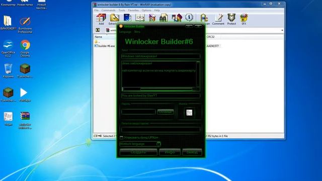Open the Language menu in Winlocker Builder

[x=125, y=32]
